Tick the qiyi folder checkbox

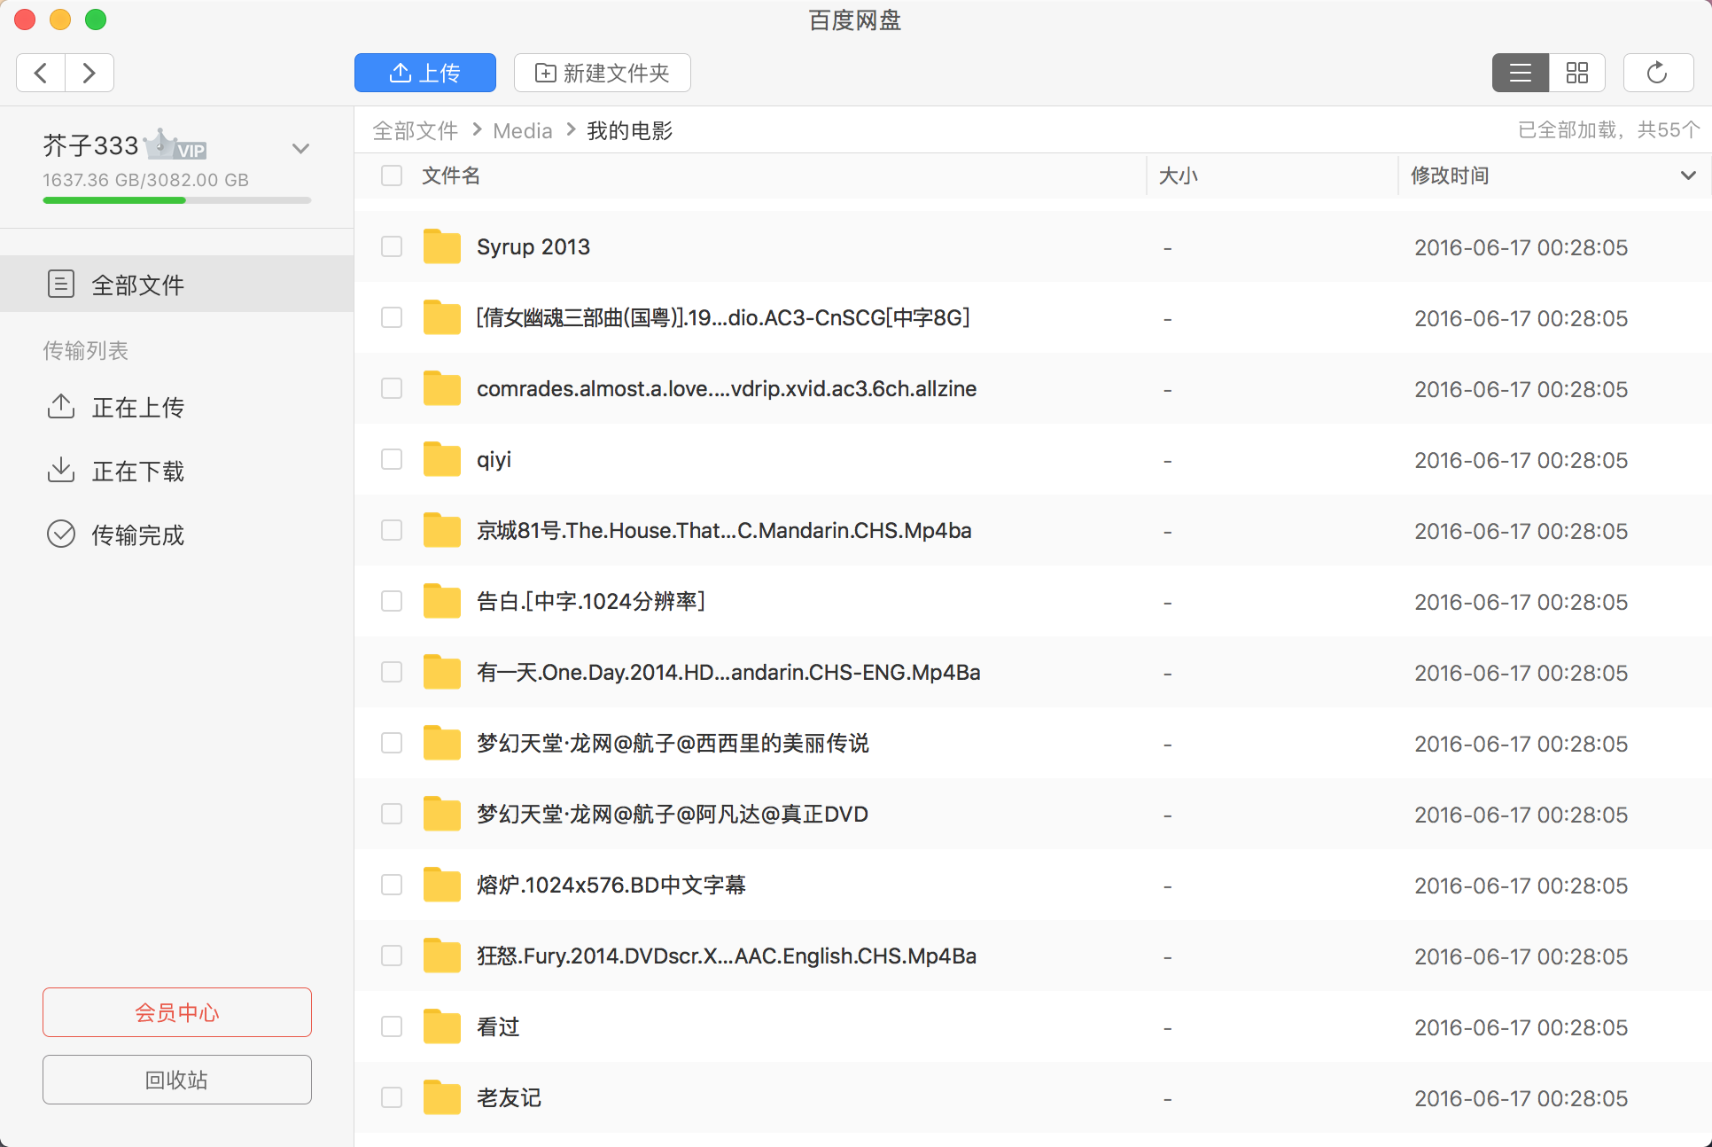(392, 459)
